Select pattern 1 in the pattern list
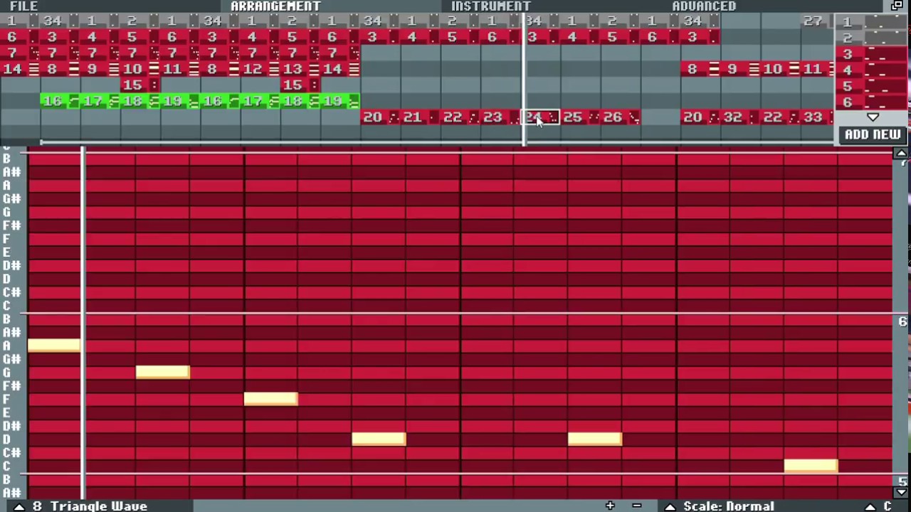911x512 pixels. coord(872,22)
